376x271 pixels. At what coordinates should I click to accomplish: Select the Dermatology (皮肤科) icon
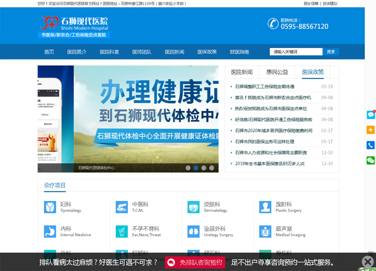[193, 207]
